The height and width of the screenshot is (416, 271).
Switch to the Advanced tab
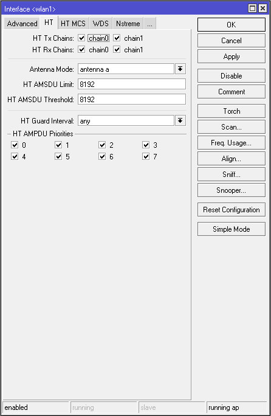coord(22,24)
